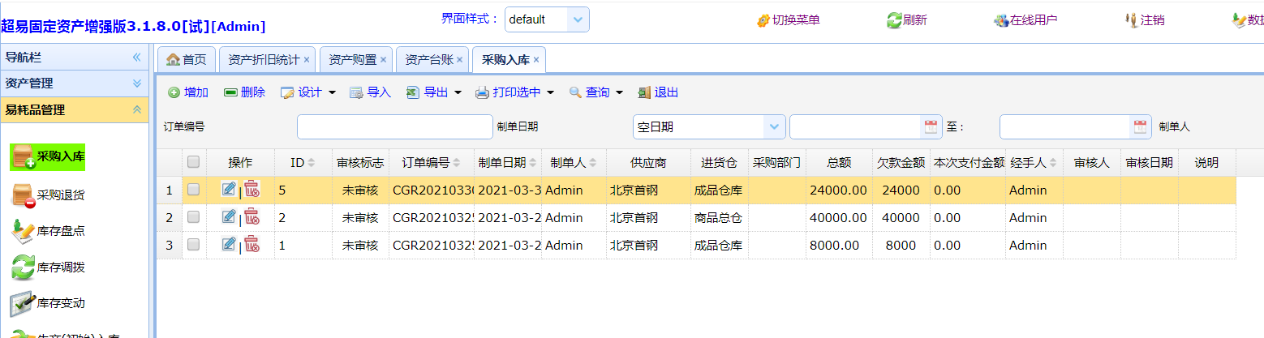The width and height of the screenshot is (1264, 338).
Task: Close the 资产台账 tab
Action: tap(459, 59)
